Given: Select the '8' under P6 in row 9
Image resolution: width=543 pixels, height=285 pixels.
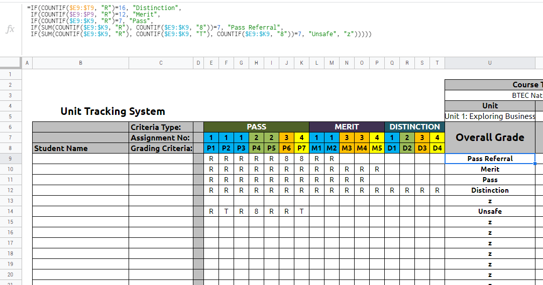Looking at the screenshot, I should point(286,159).
